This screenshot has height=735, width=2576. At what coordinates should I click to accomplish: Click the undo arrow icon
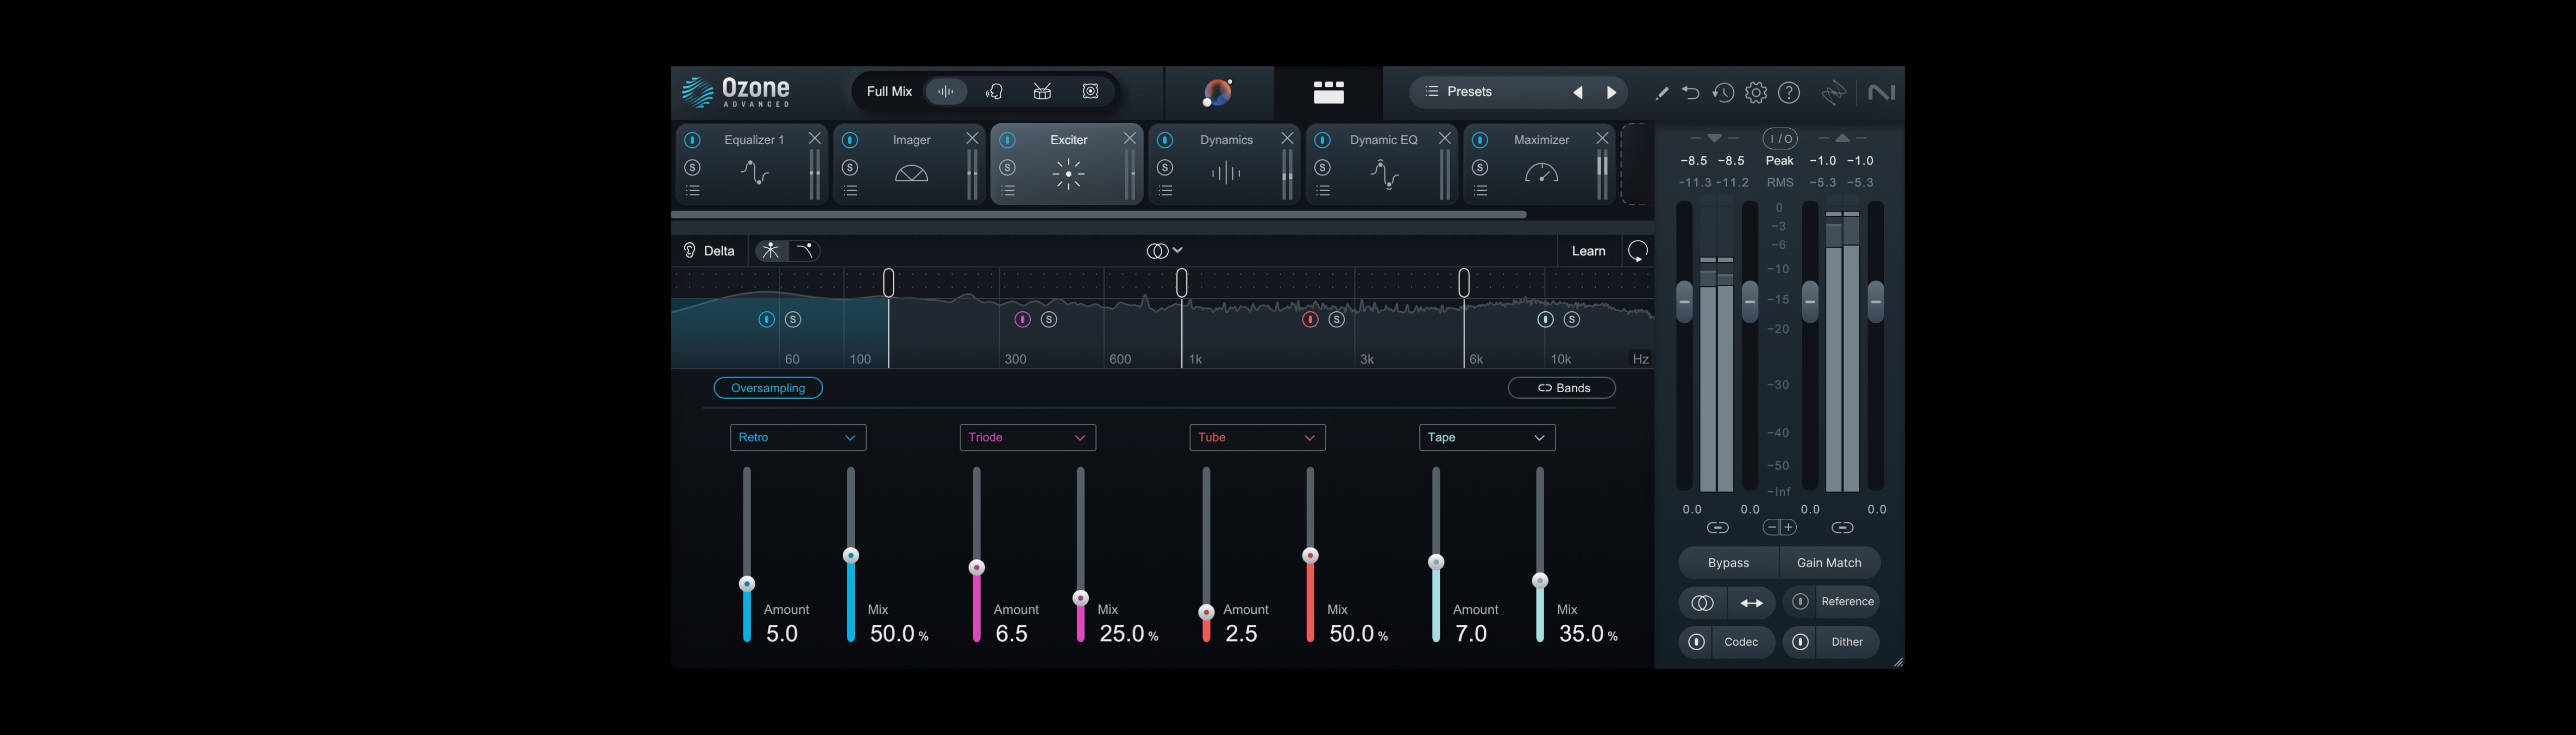tap(1691, 93)
